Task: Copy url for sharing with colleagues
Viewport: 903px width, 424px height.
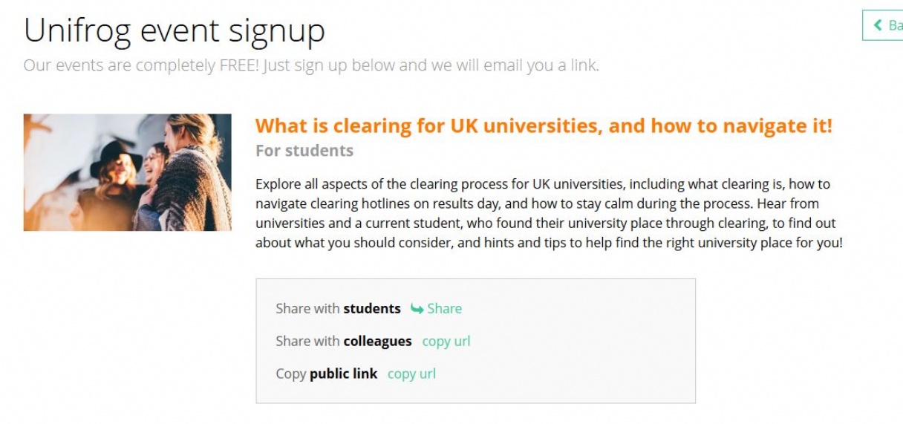Action: (446, 342)
